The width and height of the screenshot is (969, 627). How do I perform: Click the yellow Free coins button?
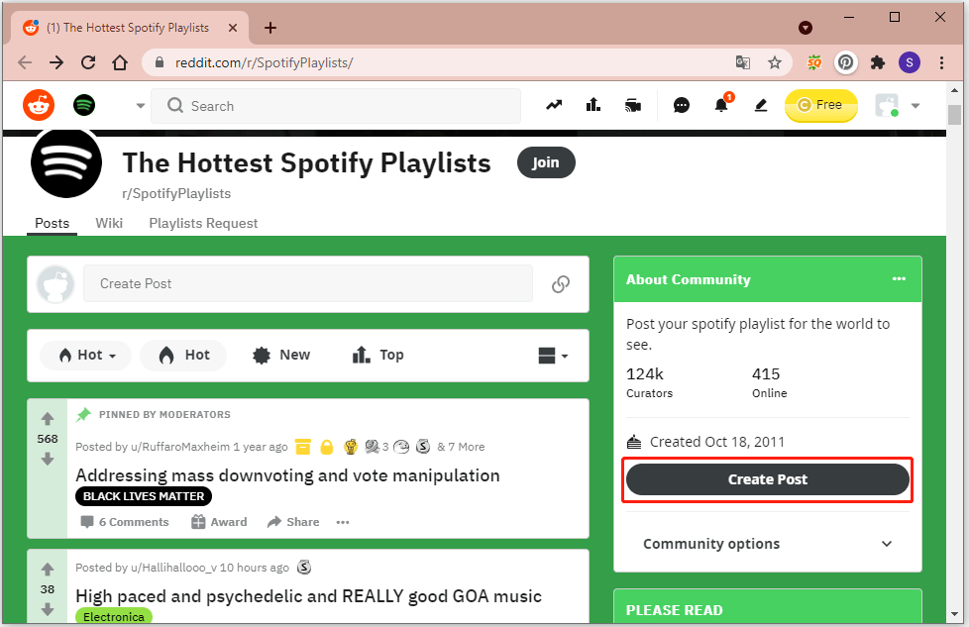(820, 105)
